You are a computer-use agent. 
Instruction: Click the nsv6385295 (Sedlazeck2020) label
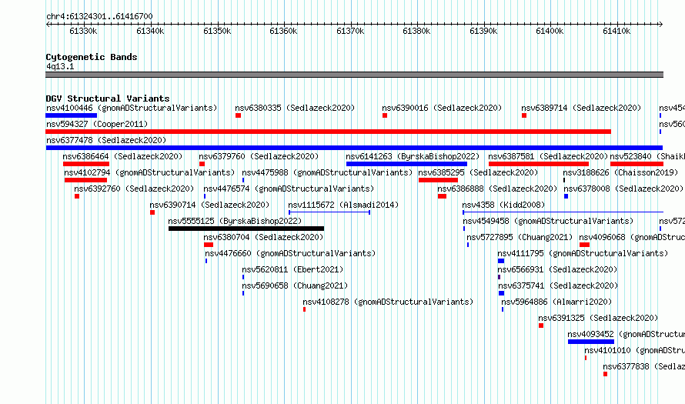(x=478, y=172)
